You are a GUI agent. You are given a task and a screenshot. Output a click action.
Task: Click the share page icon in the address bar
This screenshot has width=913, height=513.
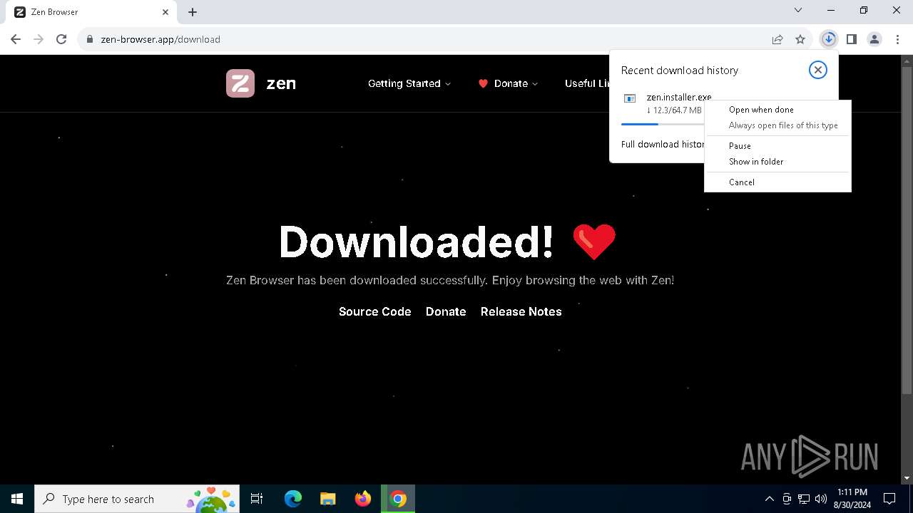click(x=777, y=39)
